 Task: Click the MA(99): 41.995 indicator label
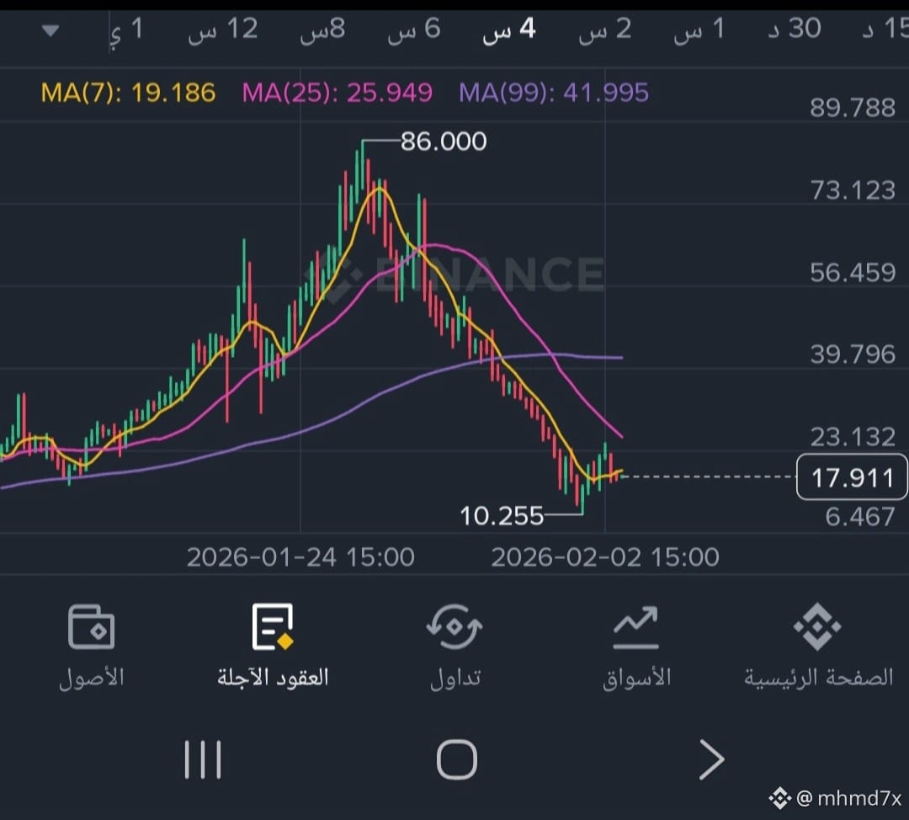(554, 93)
